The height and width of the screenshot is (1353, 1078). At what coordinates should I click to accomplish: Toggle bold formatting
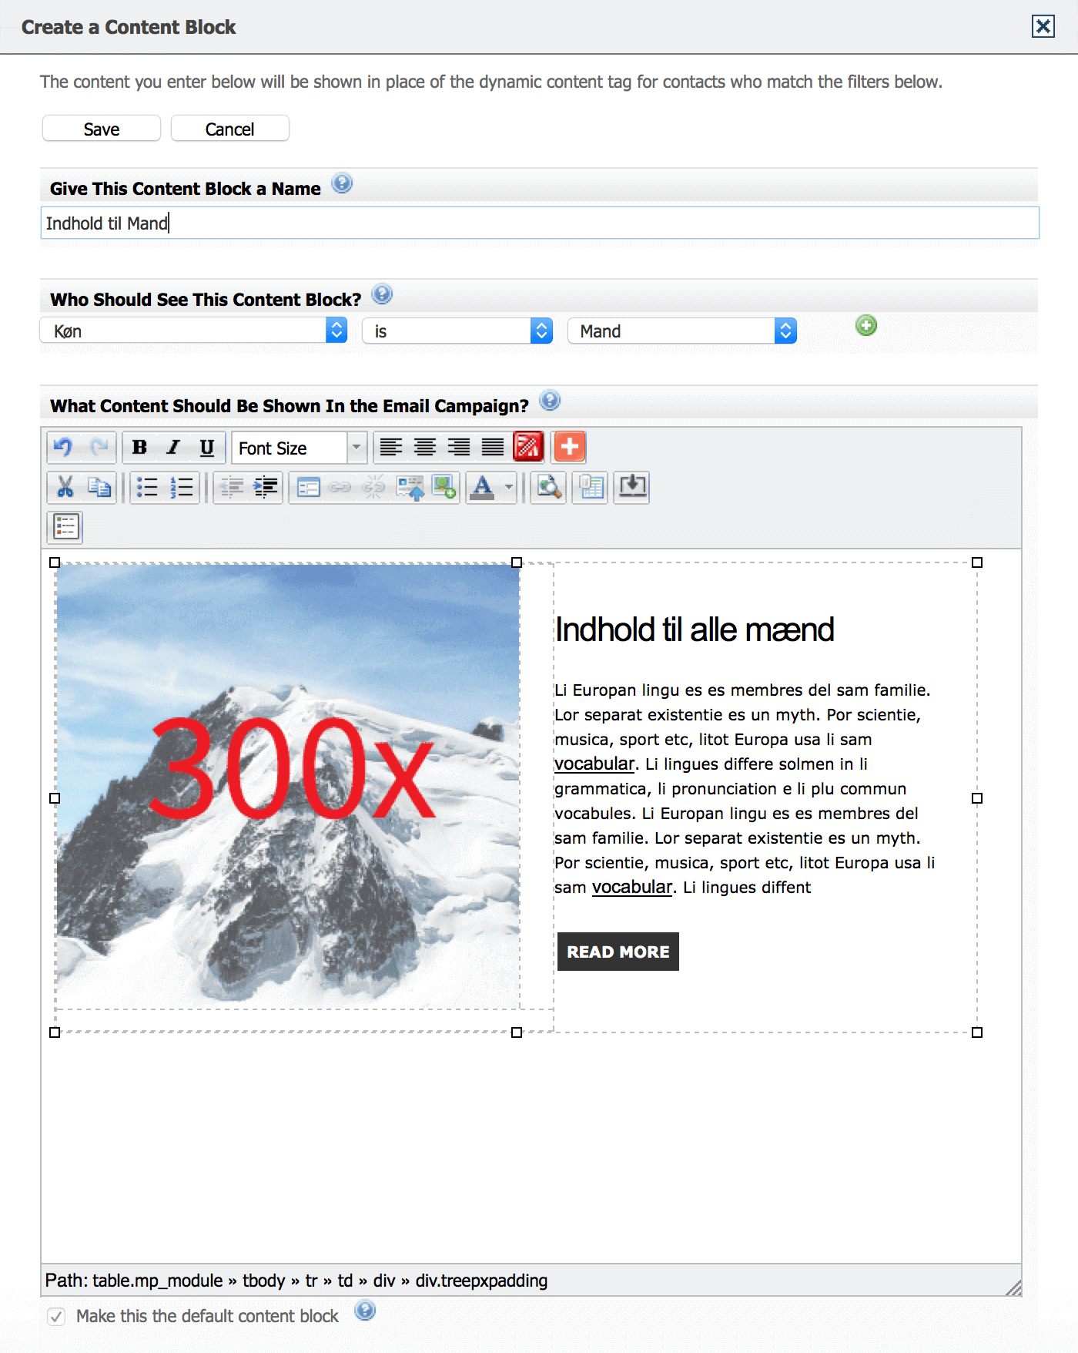pyautogui.click(x=139, y=447)
